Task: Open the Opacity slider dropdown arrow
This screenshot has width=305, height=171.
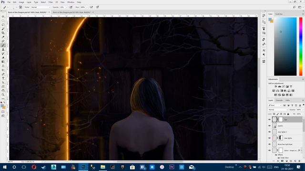Action: [67, 7]
